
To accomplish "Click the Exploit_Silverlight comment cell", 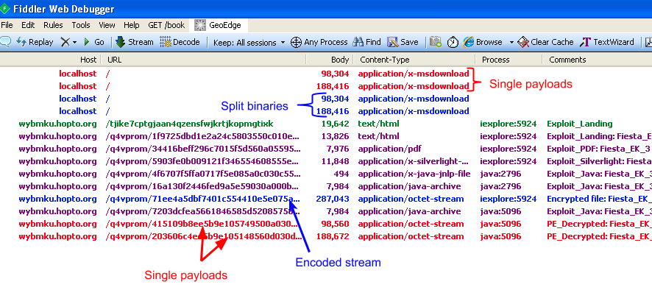I will click(599, 161).
